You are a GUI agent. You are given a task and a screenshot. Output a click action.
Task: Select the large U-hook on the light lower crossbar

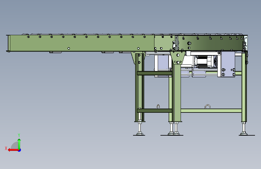207,107
